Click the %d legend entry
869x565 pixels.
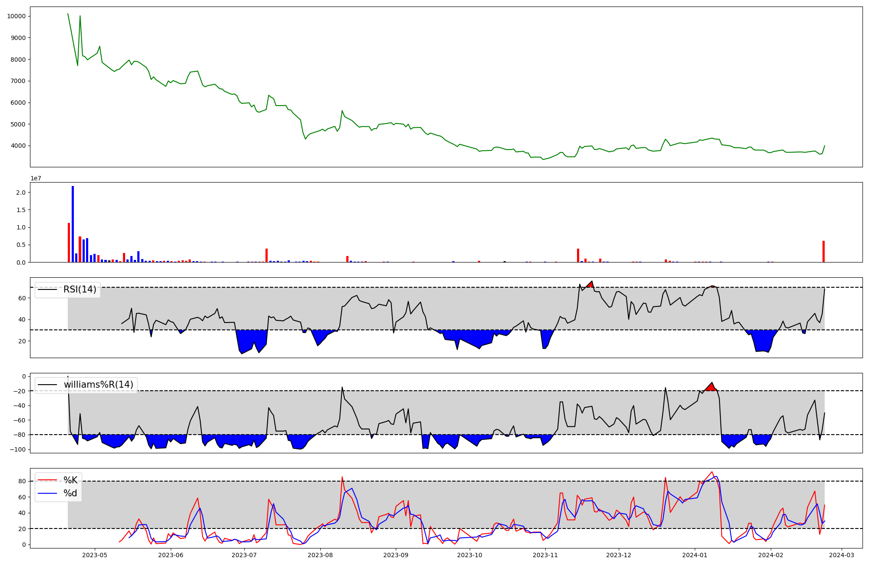(x=70, y=493)
